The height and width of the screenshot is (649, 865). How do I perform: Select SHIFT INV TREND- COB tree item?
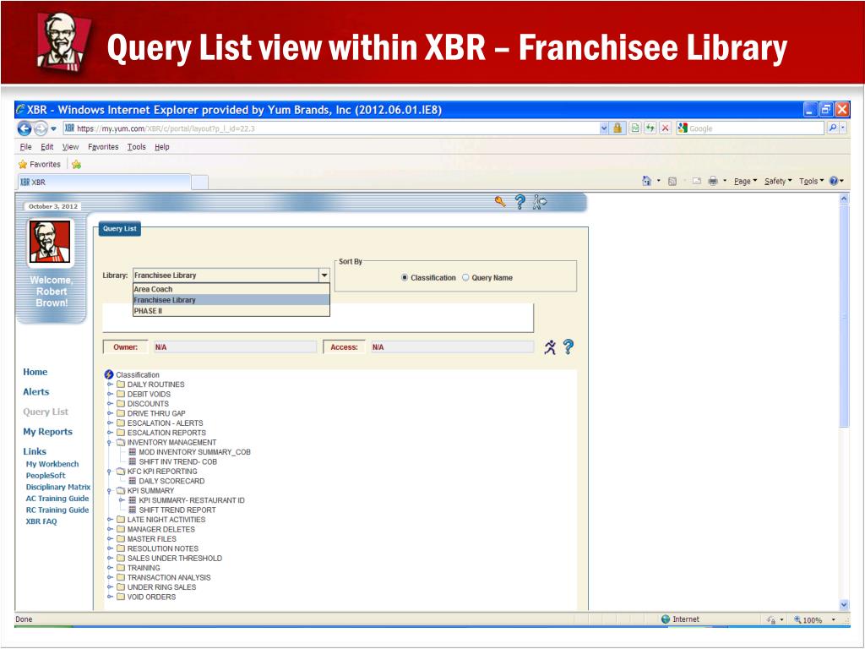pyautogui.click(x=177, y=462)
